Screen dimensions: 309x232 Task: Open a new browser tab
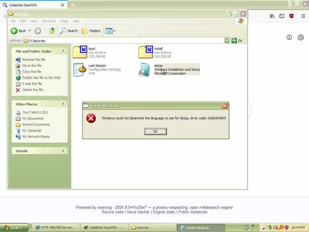point(72,5)
